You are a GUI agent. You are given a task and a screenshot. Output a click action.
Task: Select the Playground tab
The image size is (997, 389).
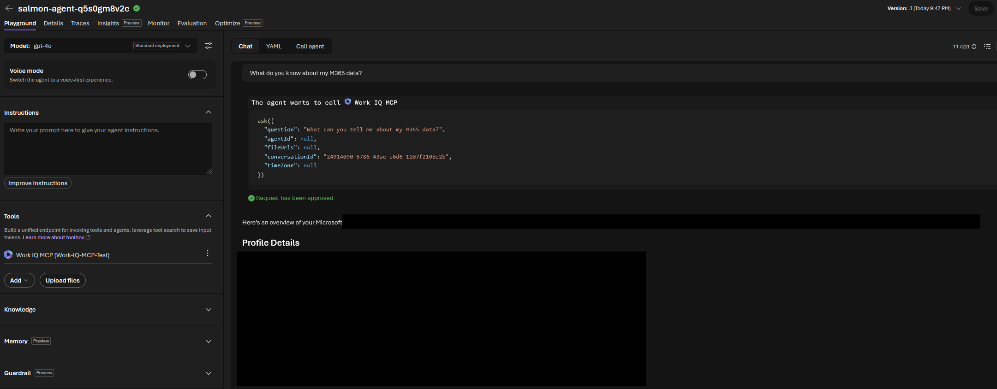coord(20,23)
